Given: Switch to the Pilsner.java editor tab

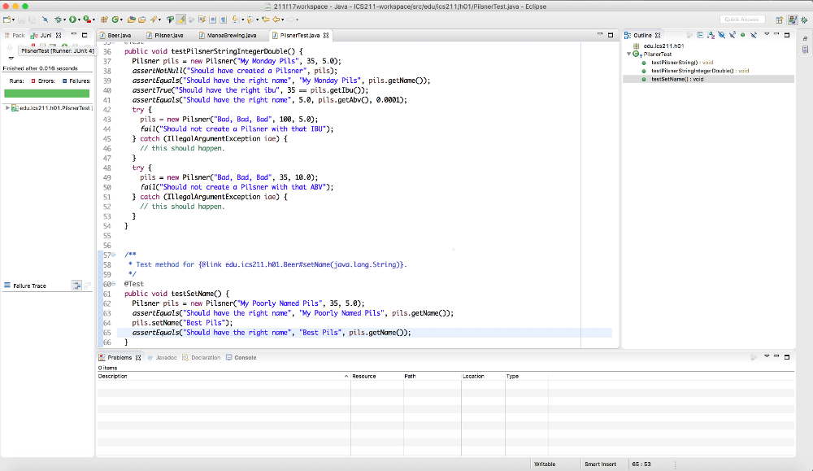Looking at the screenshot, I should (166, 36).
